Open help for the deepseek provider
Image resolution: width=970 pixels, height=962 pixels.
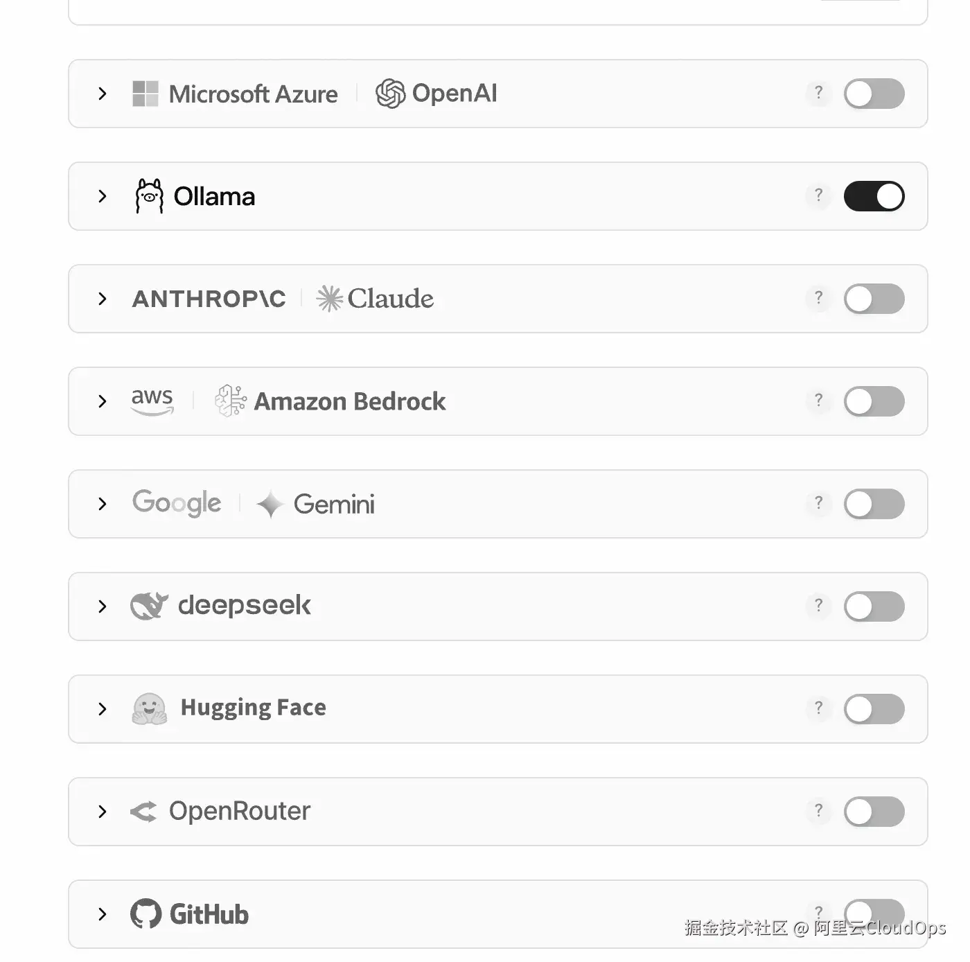[x=818, y=605]
